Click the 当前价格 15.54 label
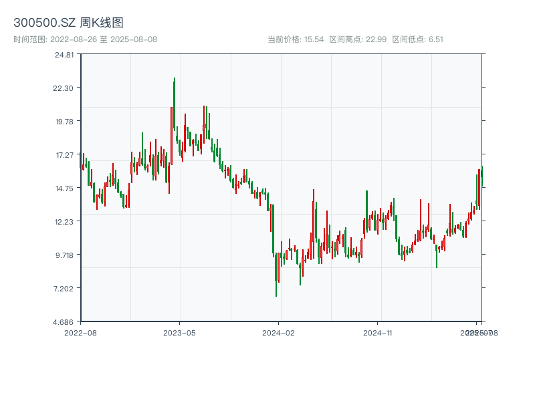The width and height of the screenshot is (535, 401). tap(296, 39)
